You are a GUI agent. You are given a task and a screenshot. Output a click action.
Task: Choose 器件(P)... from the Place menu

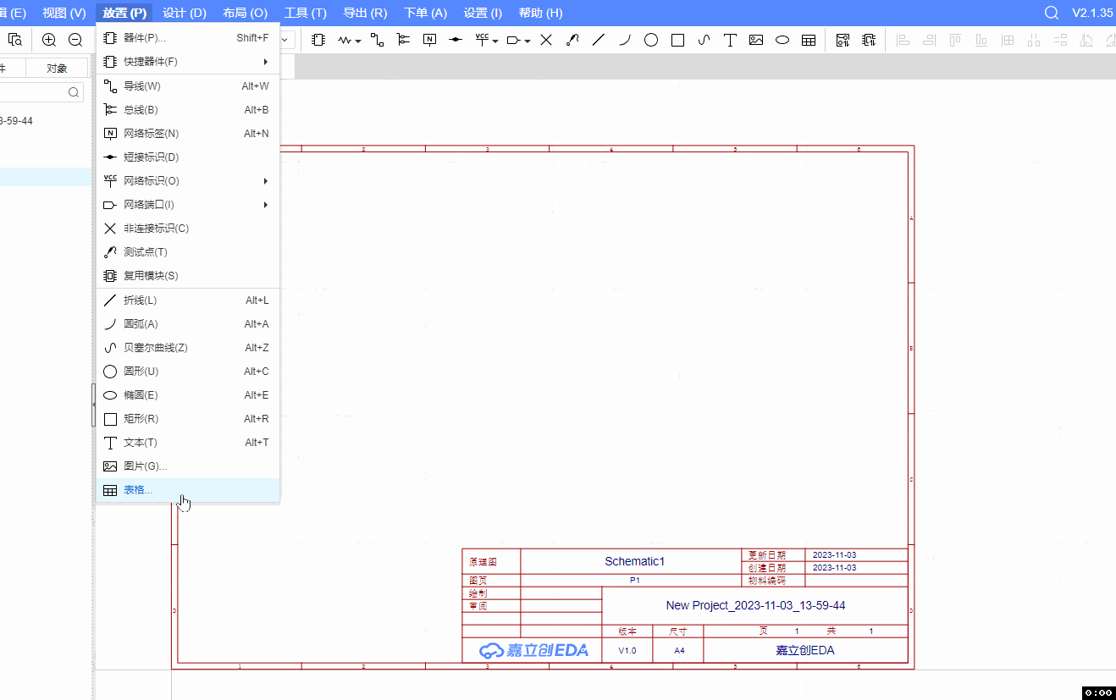[188, 38]
